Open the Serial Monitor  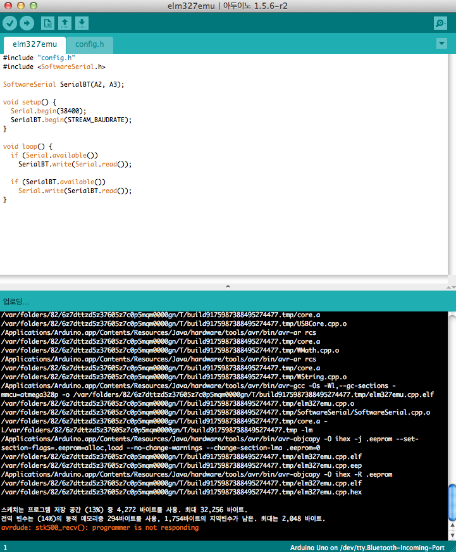(440, 23)
